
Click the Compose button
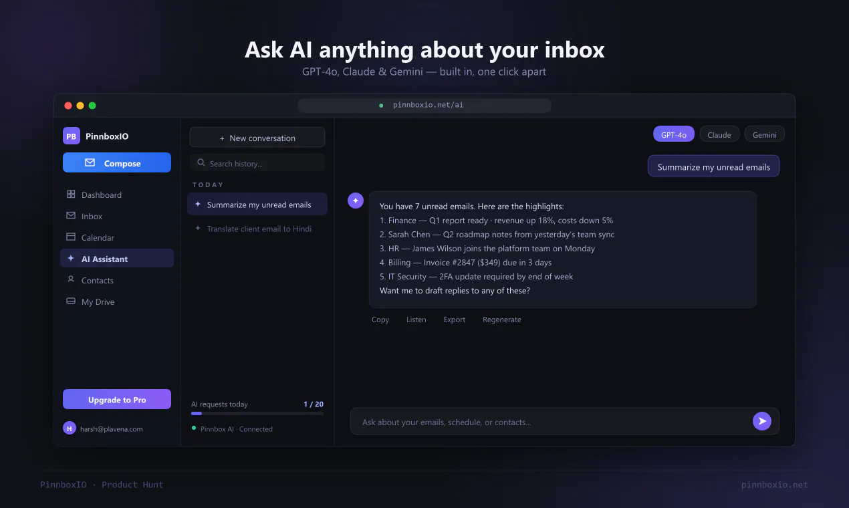coord(117,163)
